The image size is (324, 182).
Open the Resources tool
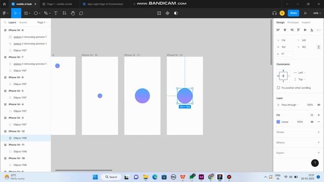[64, 13]
